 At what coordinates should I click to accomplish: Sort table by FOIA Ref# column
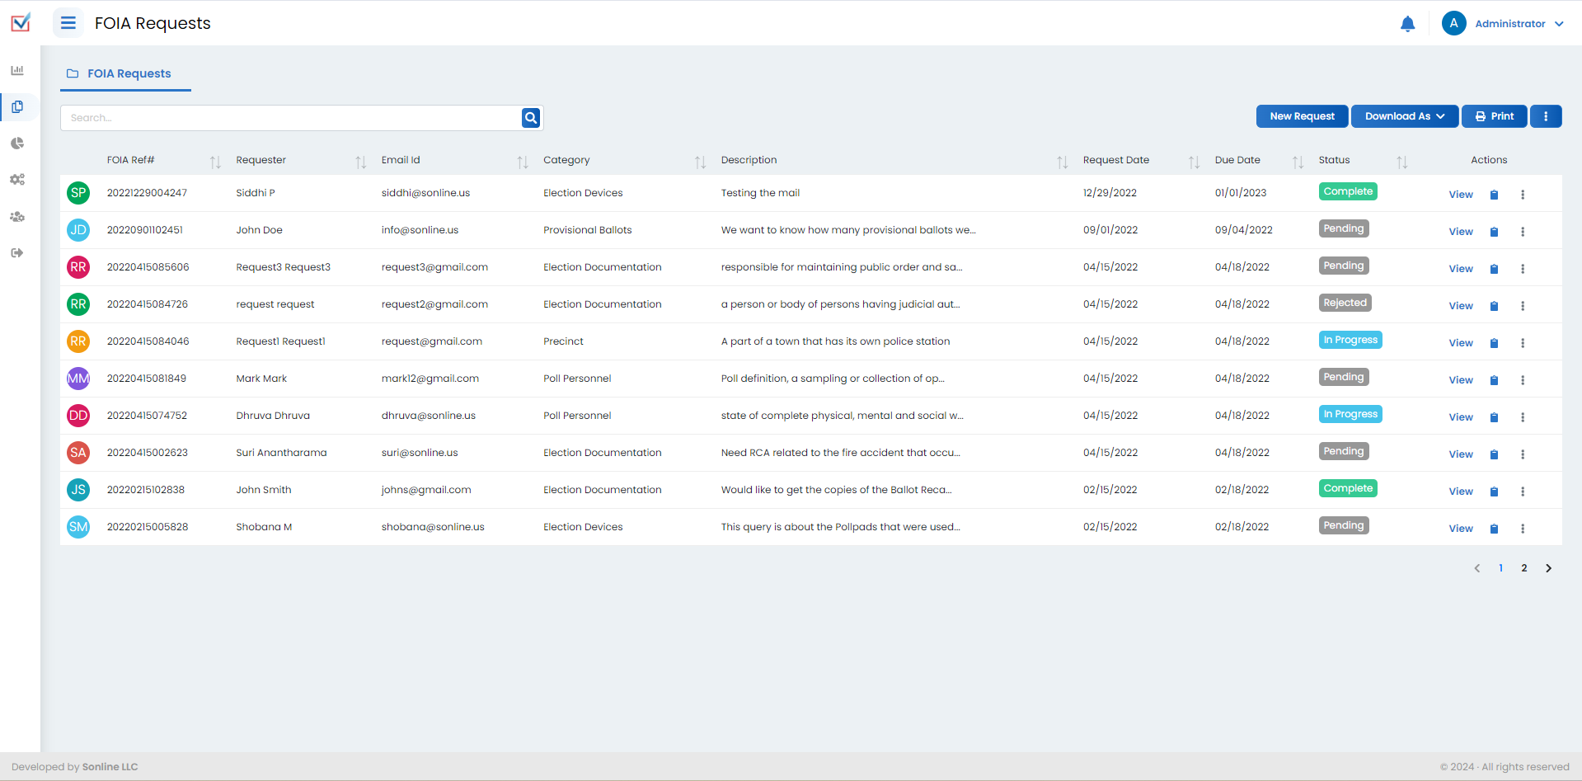click(x=215, y=162)
